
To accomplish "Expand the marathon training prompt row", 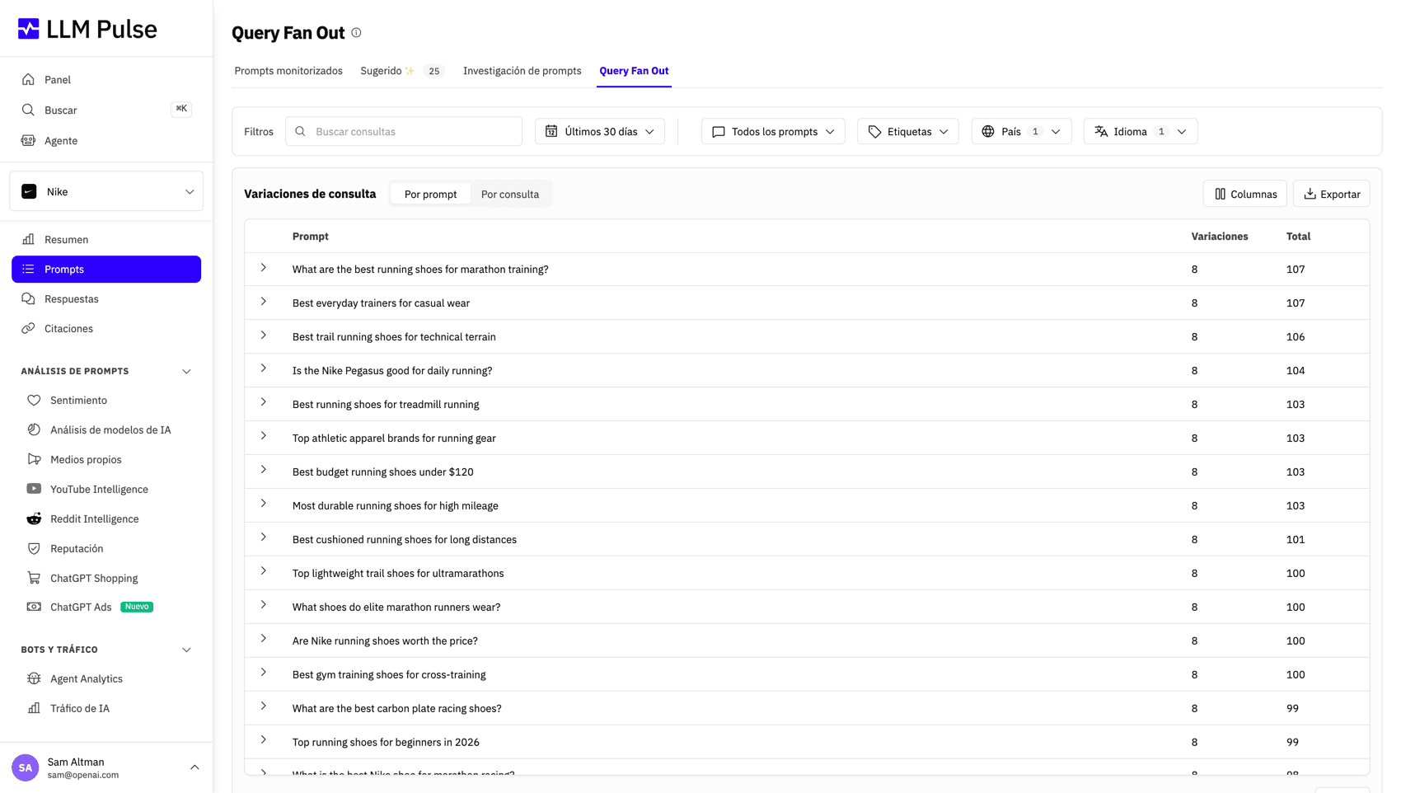I will click(x=264, y=268).
